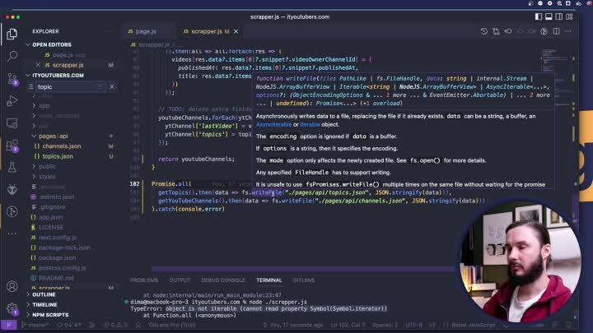Open editor More Actions ellipsis
The image size is (593, 333).
click(568, 31)
